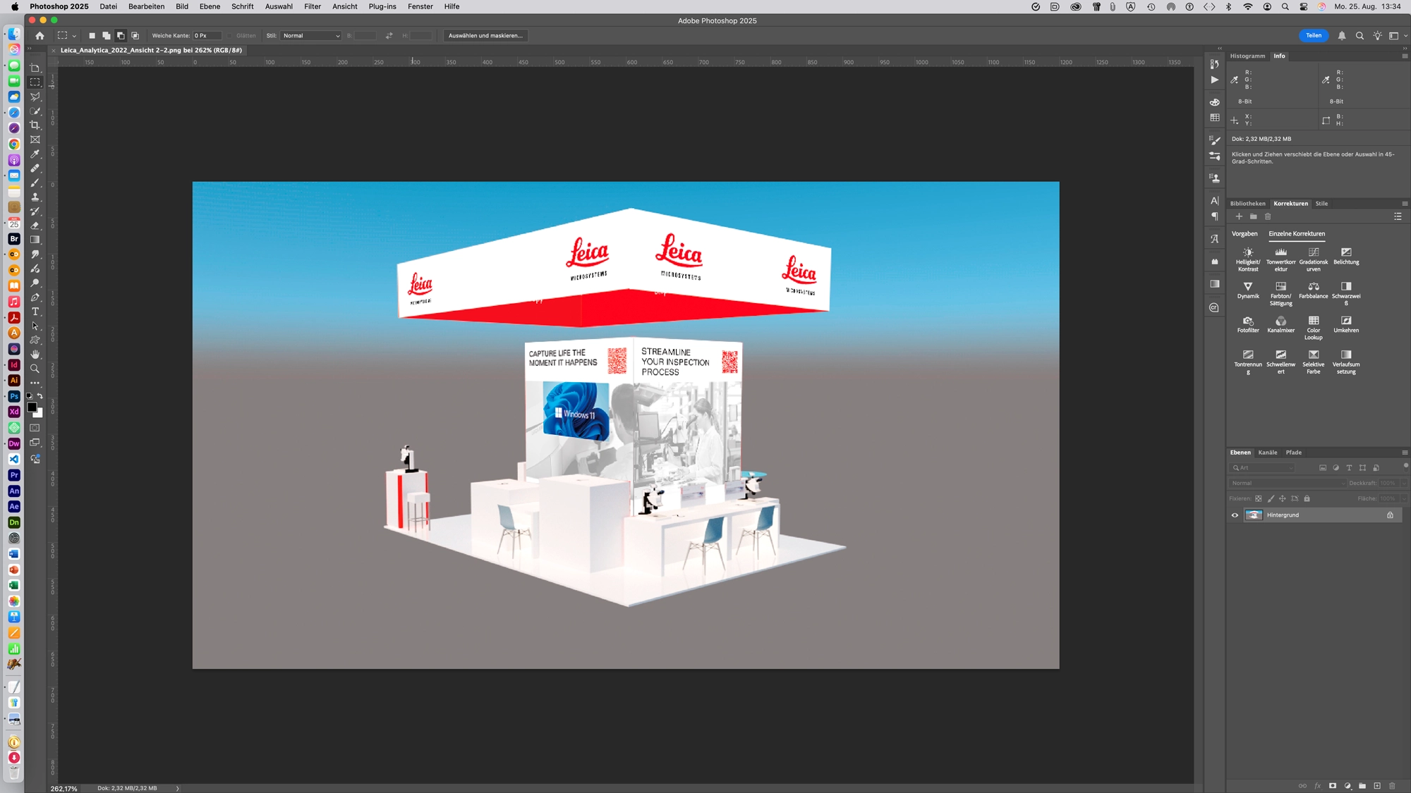The image size is (1411, 793).
Task: Open the Filter menu
Action: [312, 6]
